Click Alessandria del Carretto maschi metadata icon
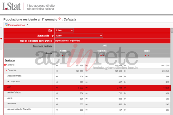 point(57,110)
